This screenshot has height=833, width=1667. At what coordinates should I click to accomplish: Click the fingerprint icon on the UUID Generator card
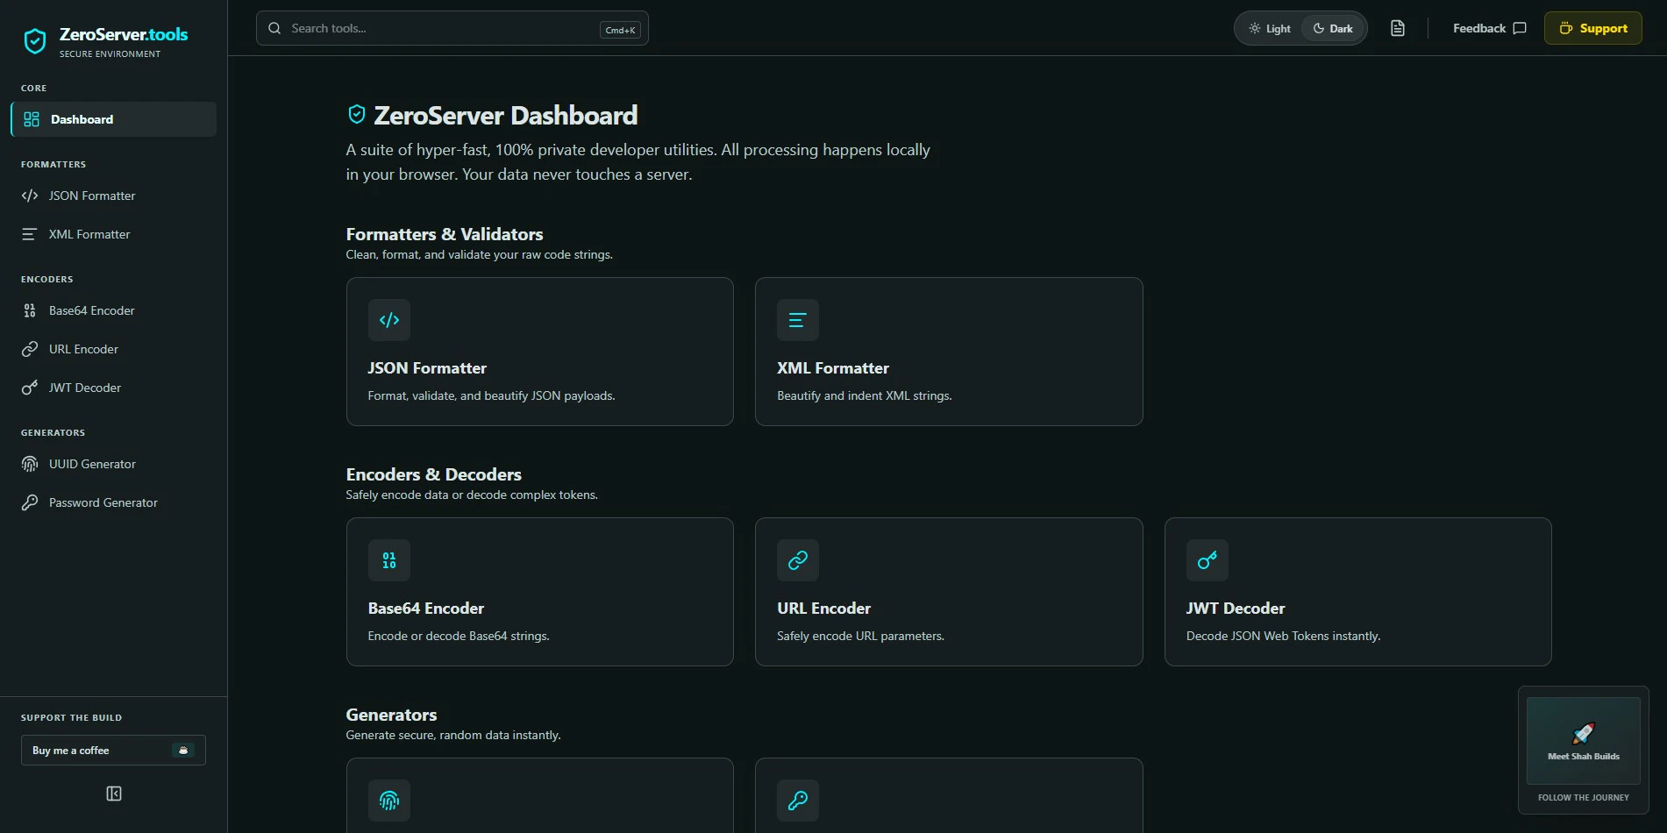[389, 801]
